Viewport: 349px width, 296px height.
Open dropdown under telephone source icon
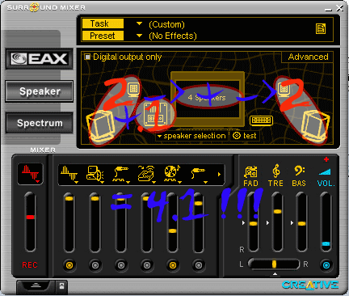pyautogui.click(x=153, y=183)
